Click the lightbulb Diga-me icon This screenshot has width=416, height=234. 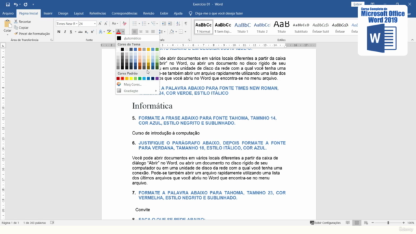[190, 13]
